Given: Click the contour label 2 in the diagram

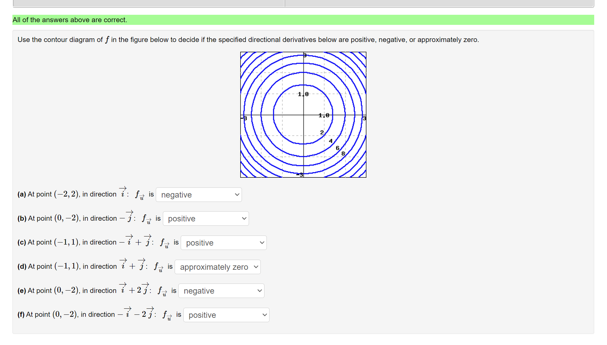Looking at the screenshot, I should click(x=322, y=132).
